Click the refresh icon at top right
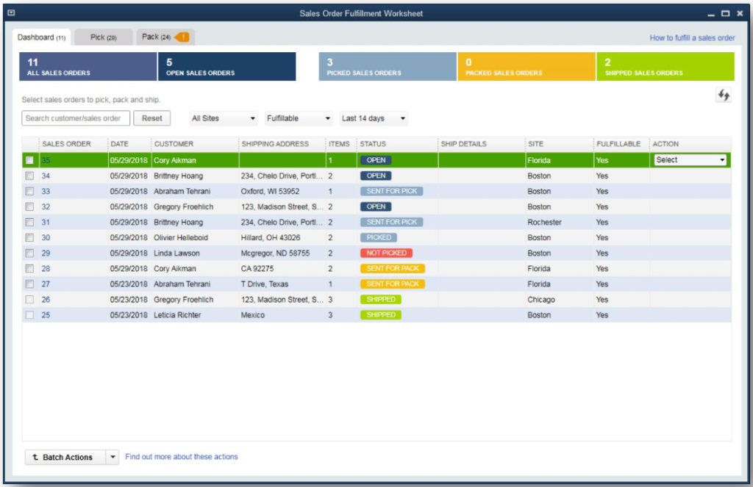The image size is (753, 487). 724,95
